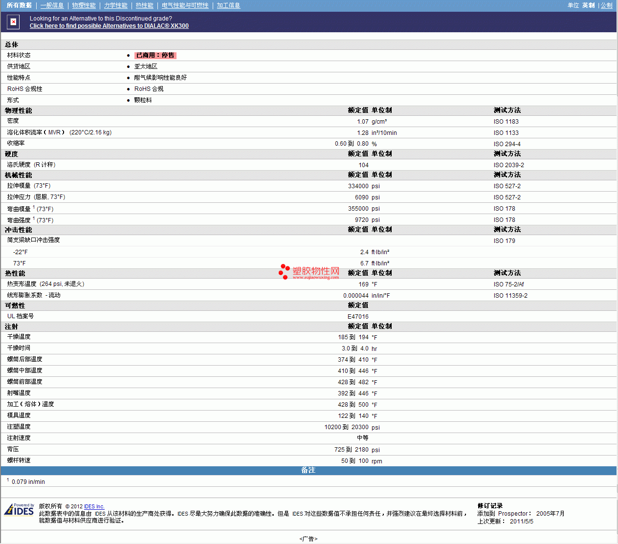The height and width of the screenshot is (544, 618).
Task: Click the 收缩率 value 0.60 到 0.80
Action: 352,144
